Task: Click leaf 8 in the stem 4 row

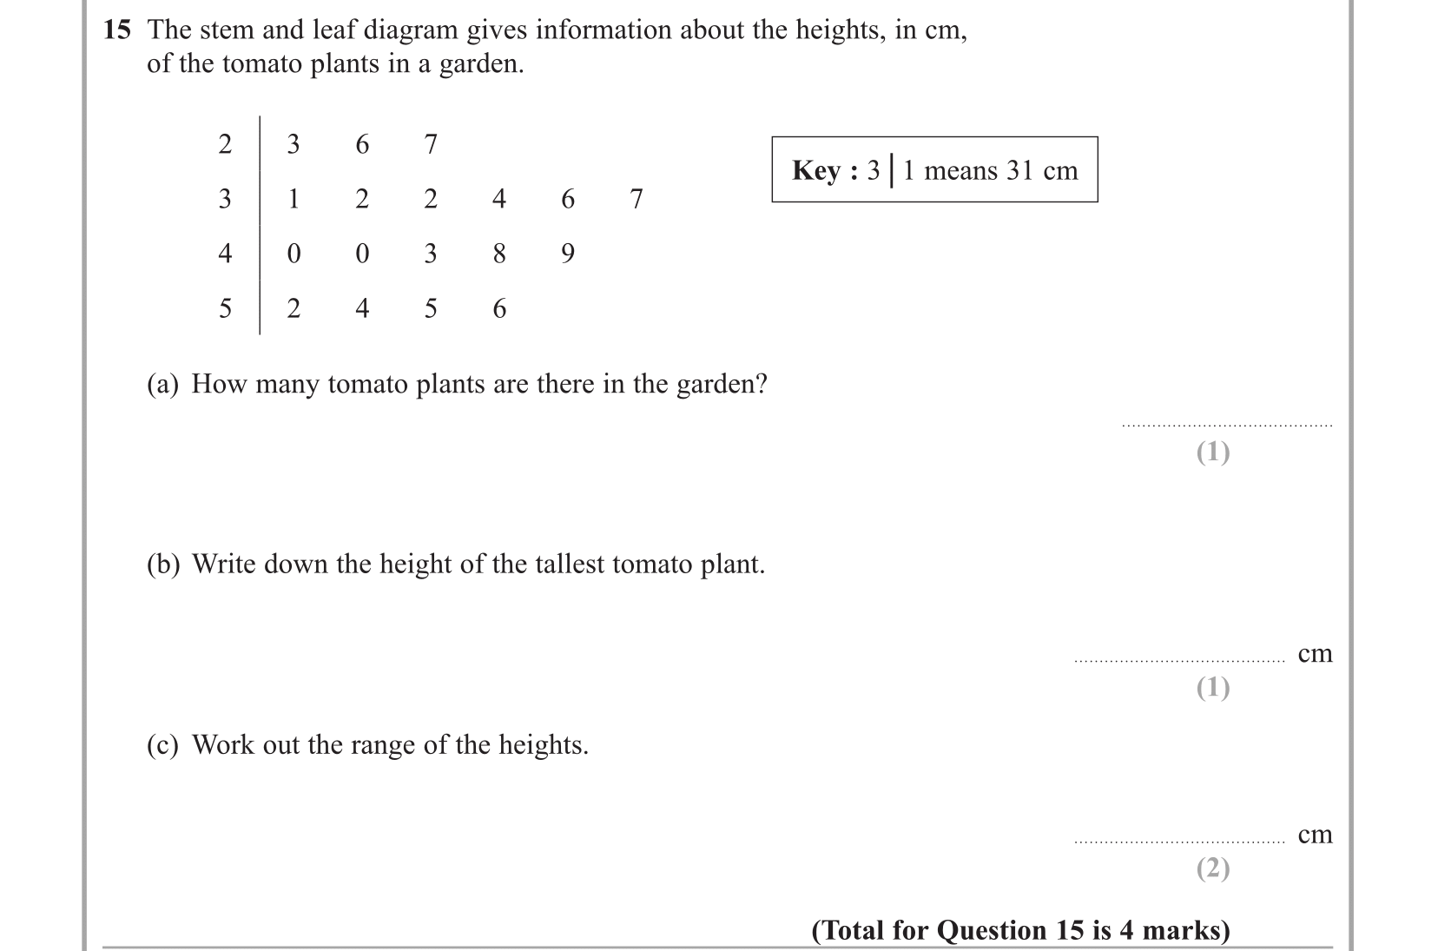Action: coord(499,254)
